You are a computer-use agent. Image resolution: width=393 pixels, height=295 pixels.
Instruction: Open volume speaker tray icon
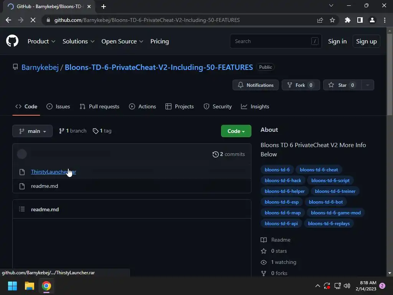[x=347, y=286]
